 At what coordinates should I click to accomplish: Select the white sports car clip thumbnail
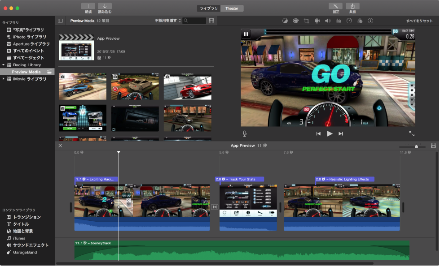[x=135, y=86]
